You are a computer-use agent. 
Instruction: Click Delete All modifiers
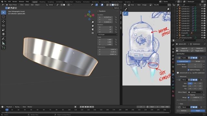[x=198, y=48]
